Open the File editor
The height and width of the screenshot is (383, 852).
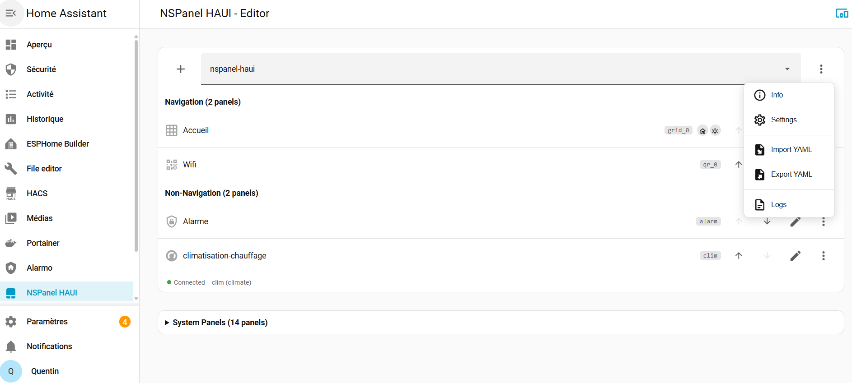(x=67, y=169)
